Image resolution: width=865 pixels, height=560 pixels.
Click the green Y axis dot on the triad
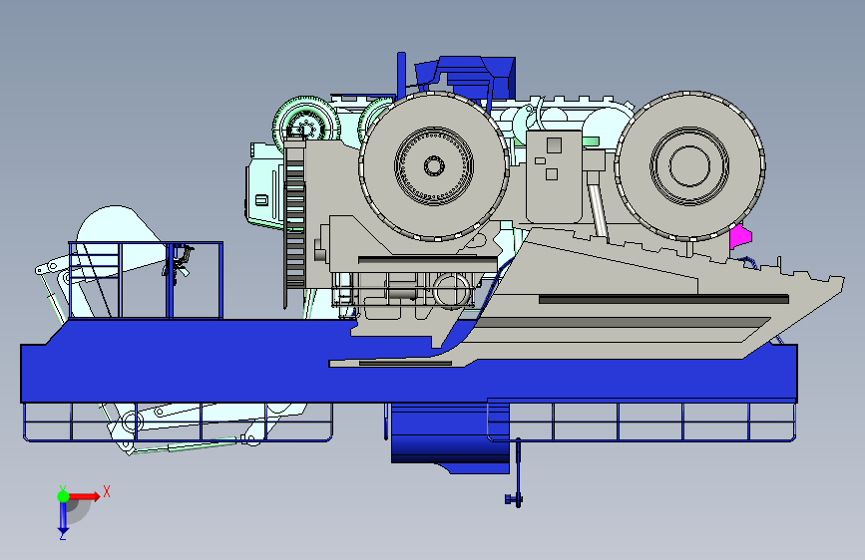(63, 496)
